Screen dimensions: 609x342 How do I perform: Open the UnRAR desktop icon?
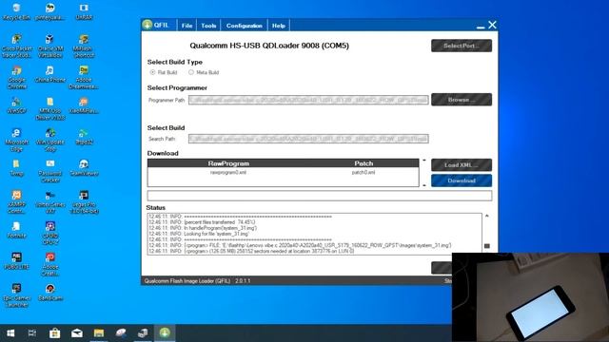click(x=84, y=12)
